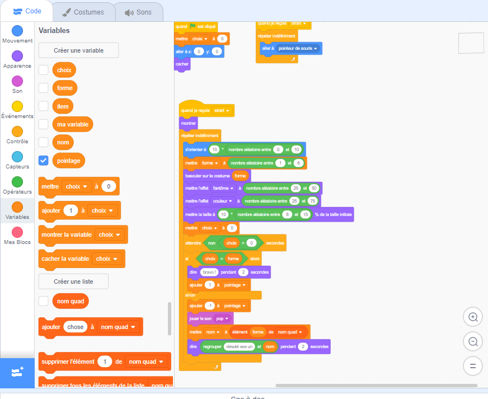Viewport: 488px width, 399px height.
Task: Open the Mes Blocs category
Action: pos(17,236)
